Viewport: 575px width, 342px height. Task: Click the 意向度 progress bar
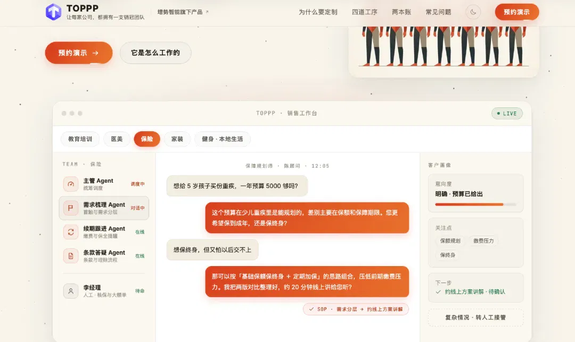(475, 204)
